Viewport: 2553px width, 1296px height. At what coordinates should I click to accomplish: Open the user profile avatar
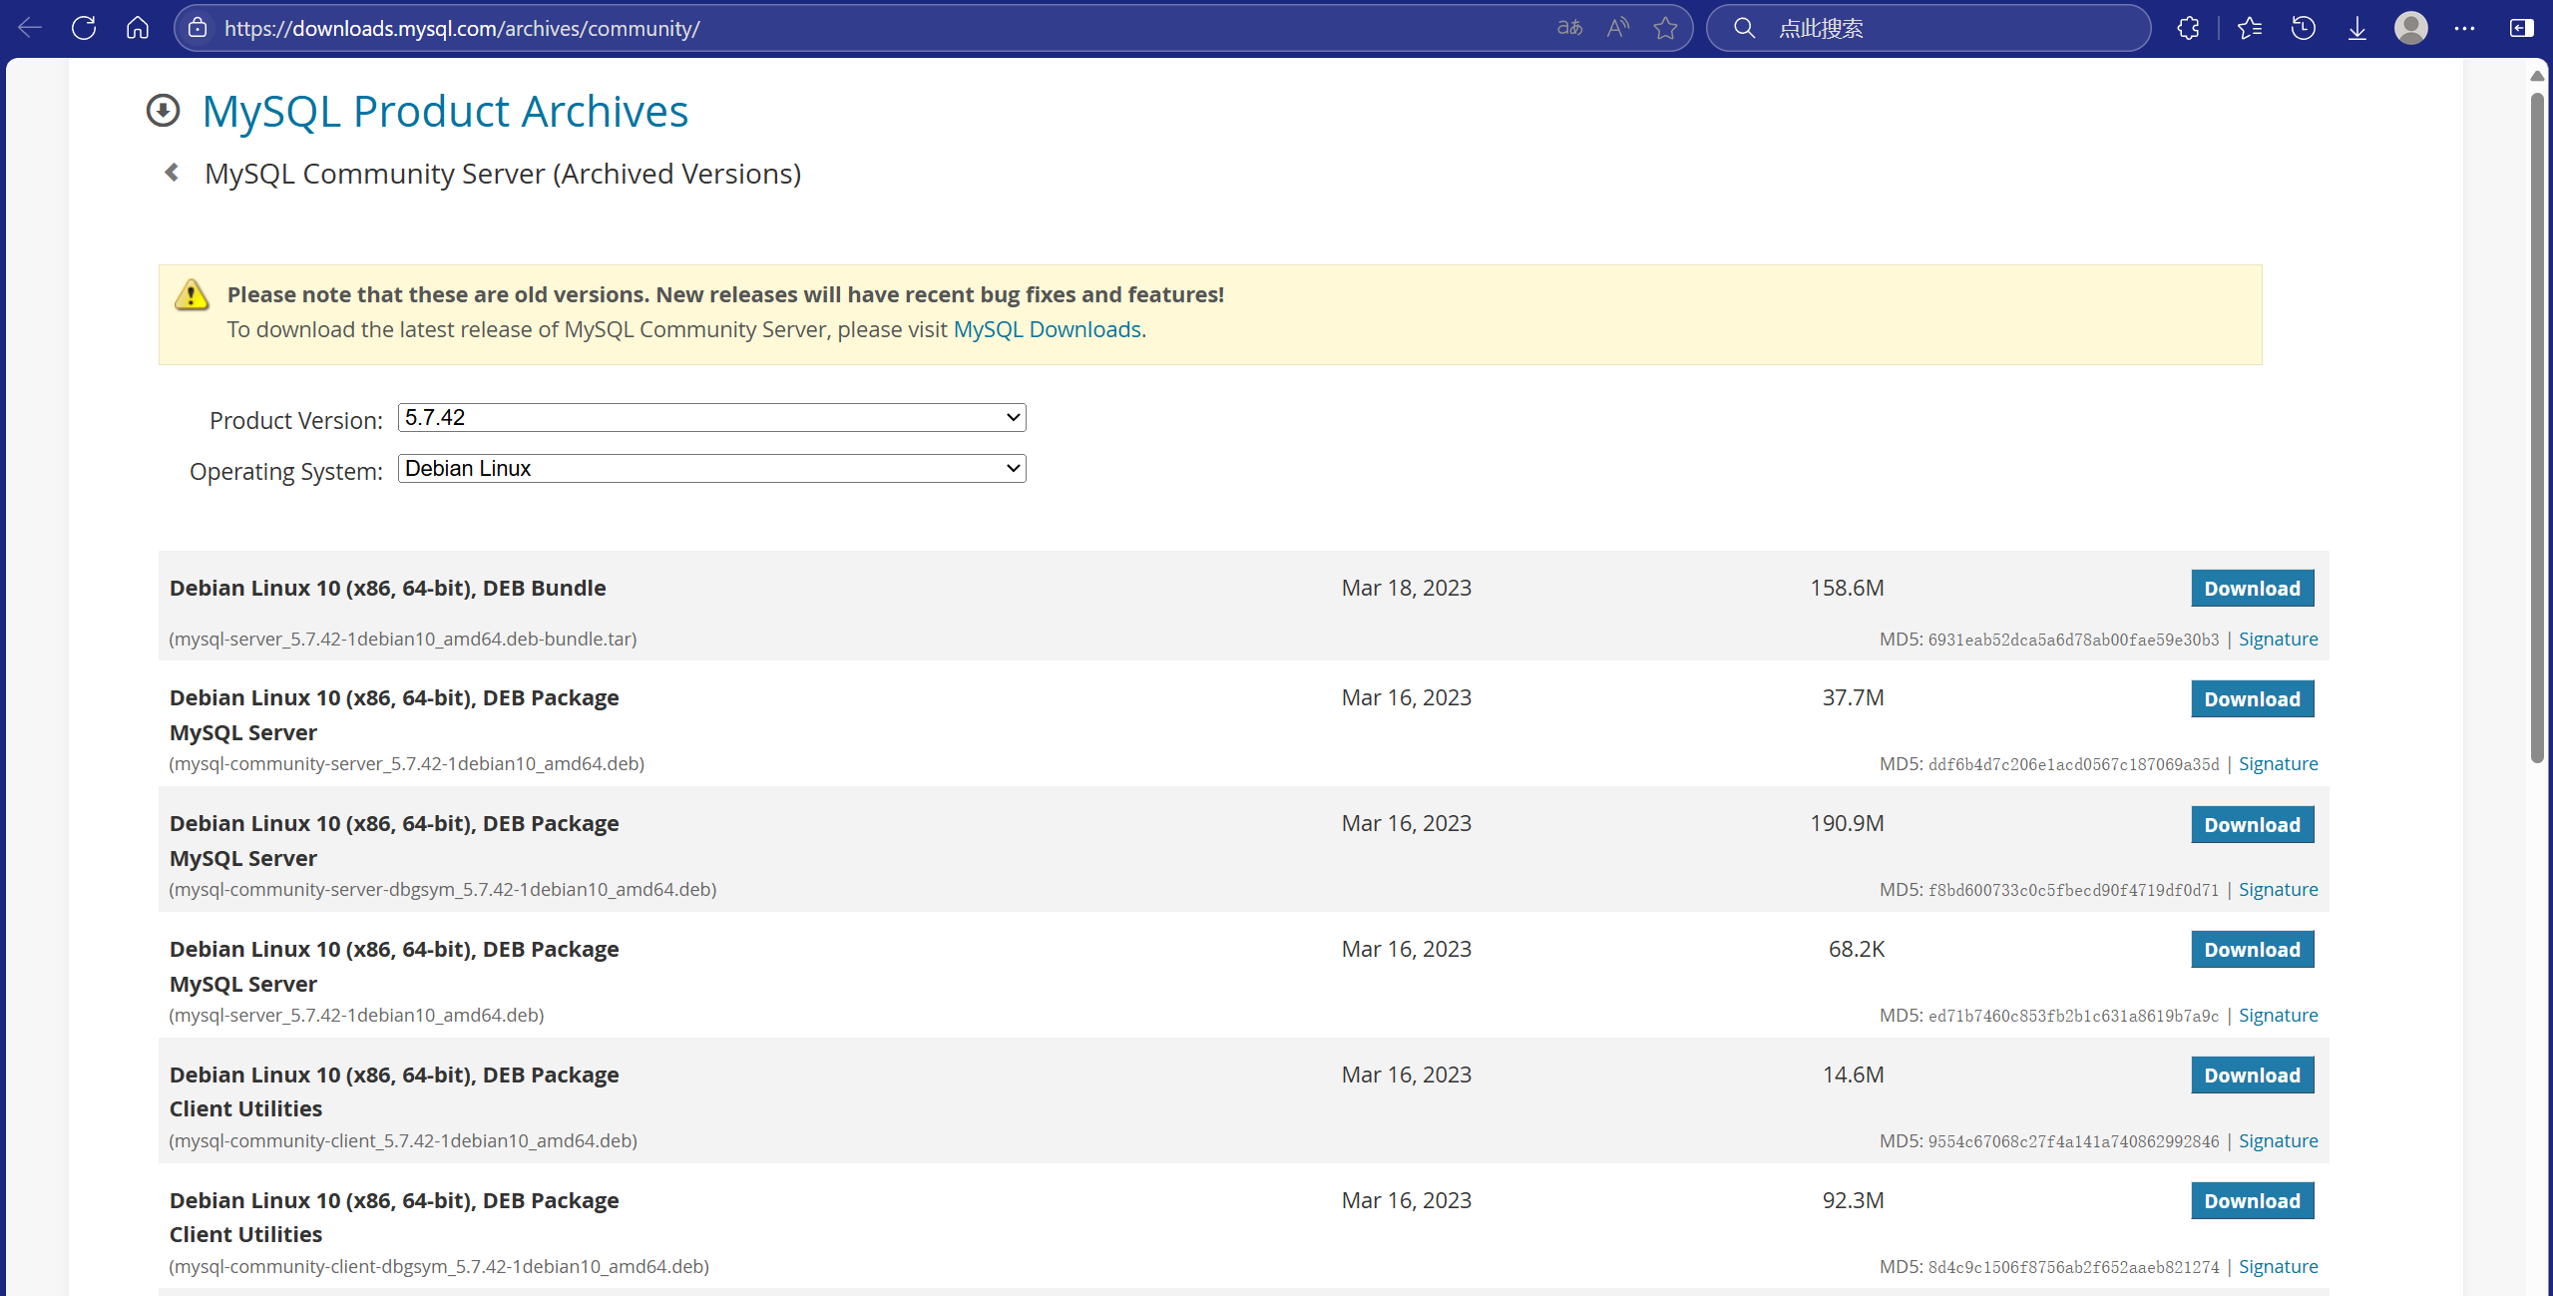click(x=2411, y=28)
